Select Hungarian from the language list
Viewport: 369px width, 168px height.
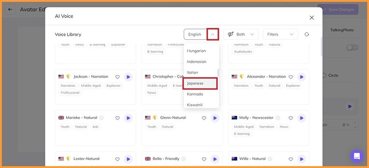[201, 51]
